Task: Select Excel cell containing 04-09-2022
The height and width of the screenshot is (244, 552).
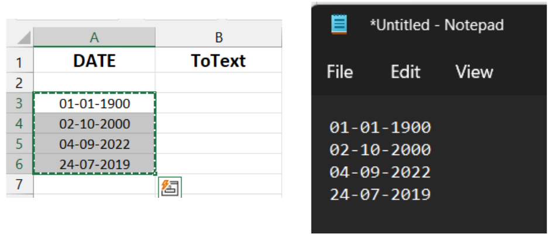Action: (x=95, y=144)
